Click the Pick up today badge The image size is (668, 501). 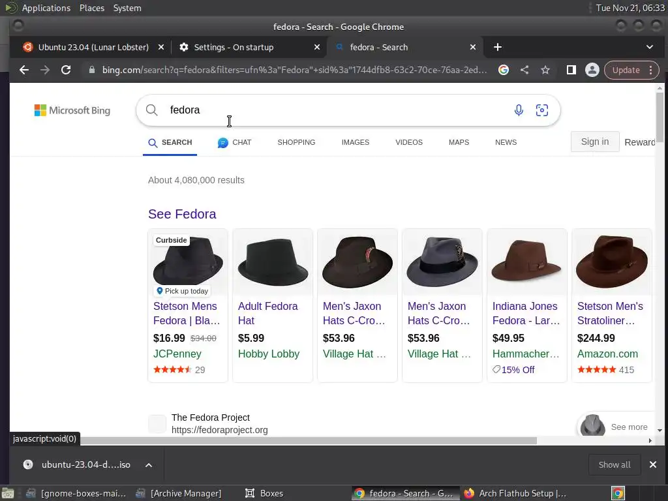[182, 291]
